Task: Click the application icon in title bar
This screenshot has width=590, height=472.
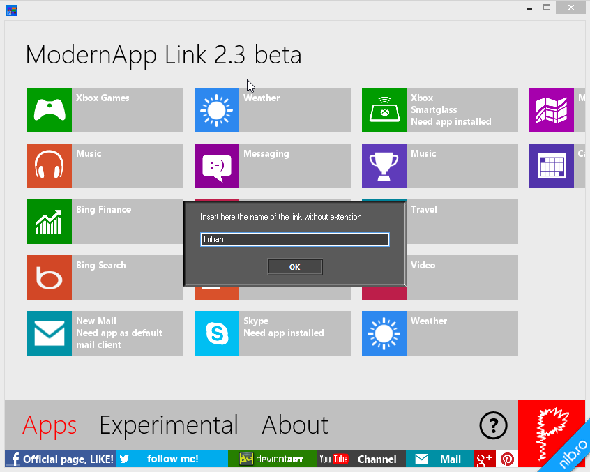Action: click(12, 10)
